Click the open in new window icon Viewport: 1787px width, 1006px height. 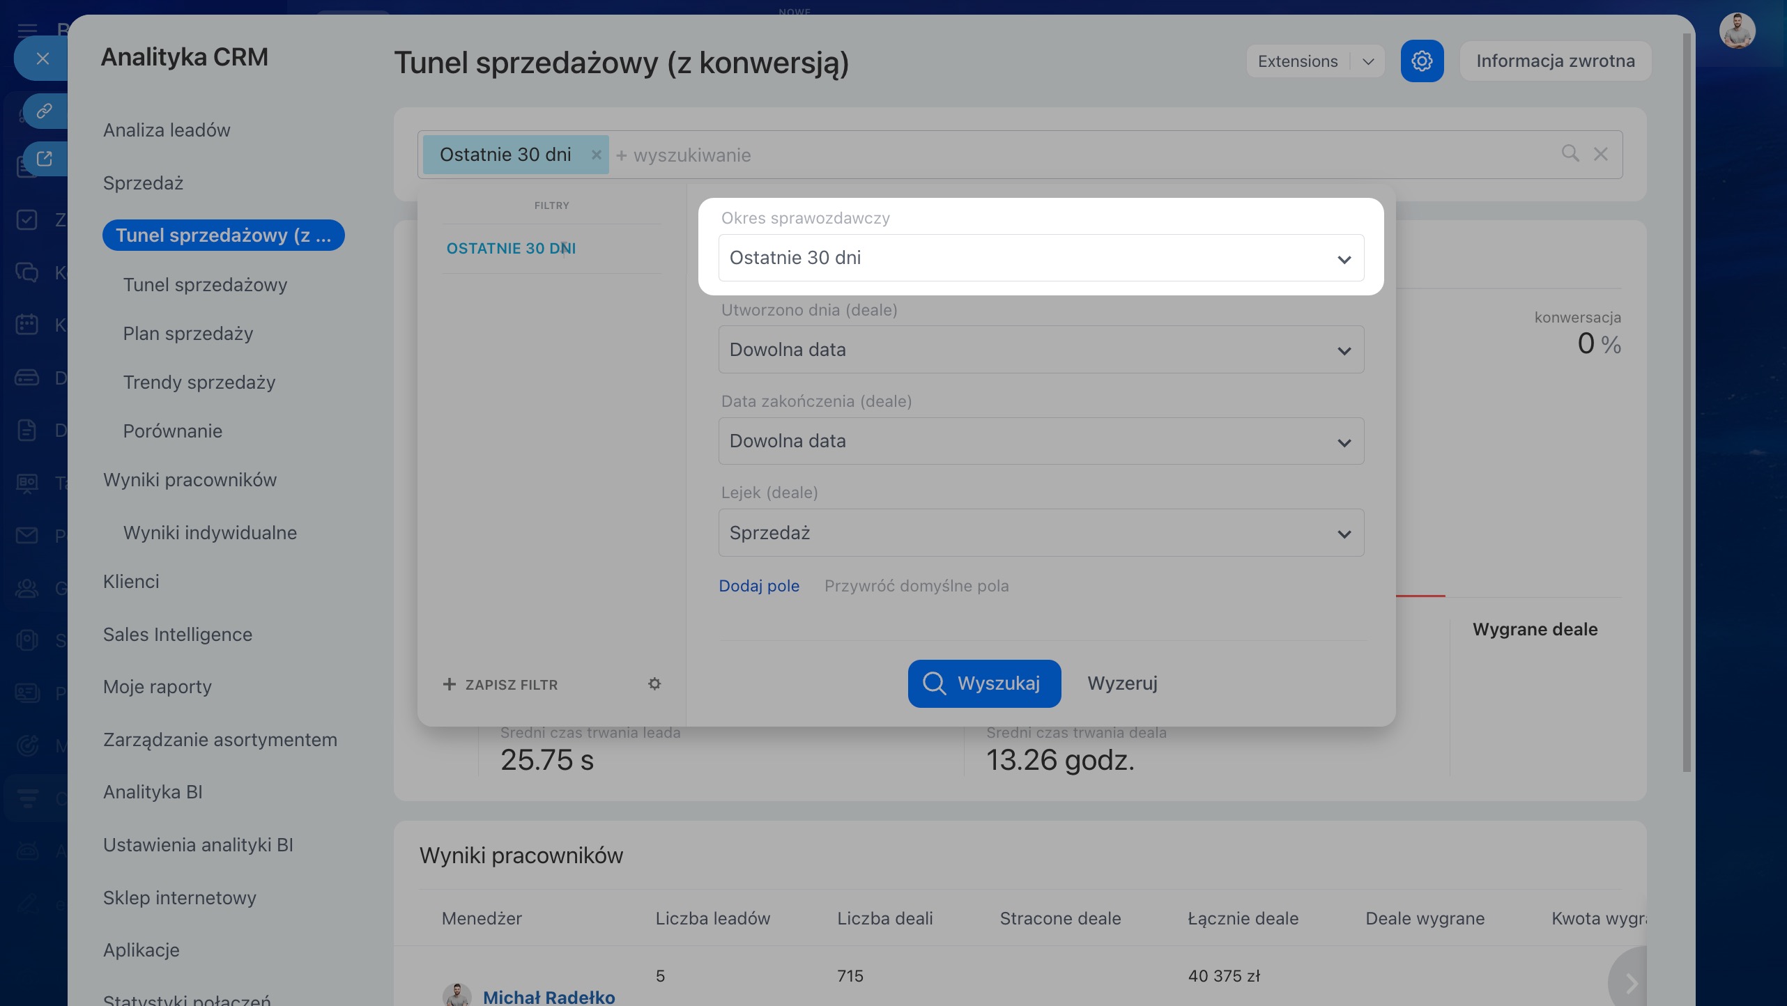[45, 159]
